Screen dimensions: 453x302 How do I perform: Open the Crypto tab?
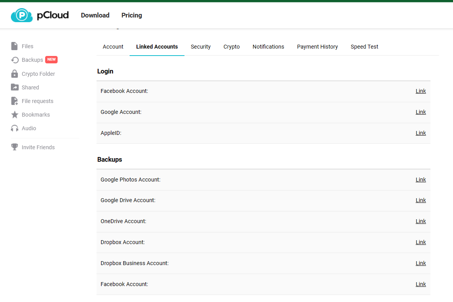point(232,47)
